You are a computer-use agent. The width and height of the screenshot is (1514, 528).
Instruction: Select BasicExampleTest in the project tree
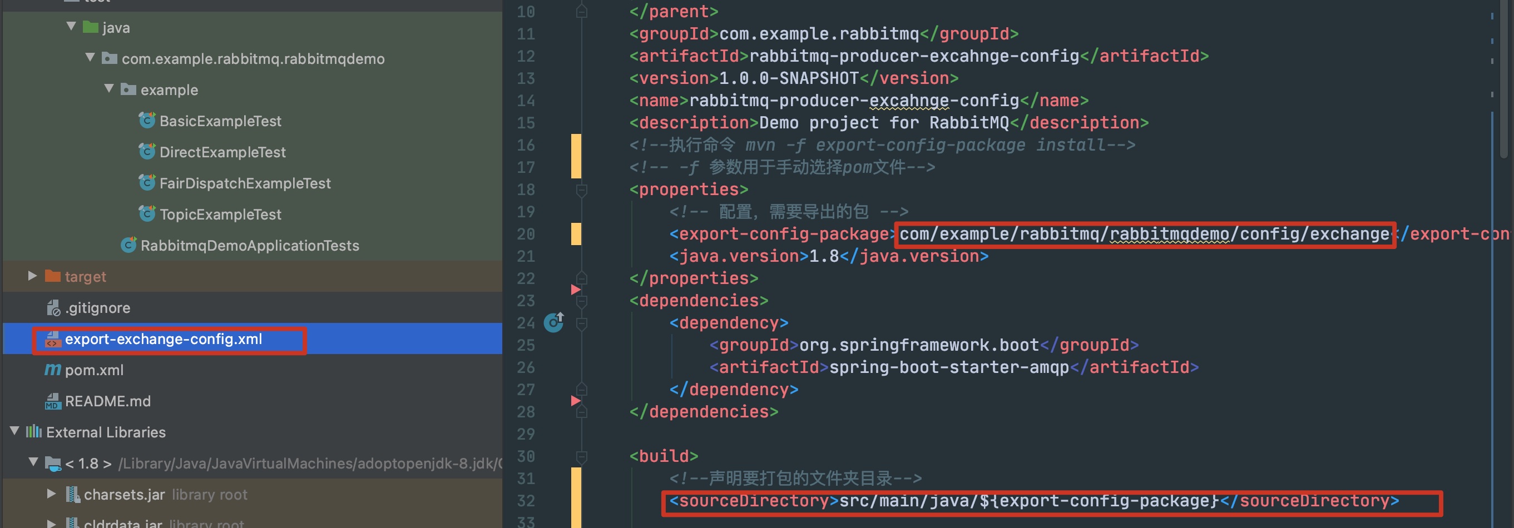click(x=220, y=121)
